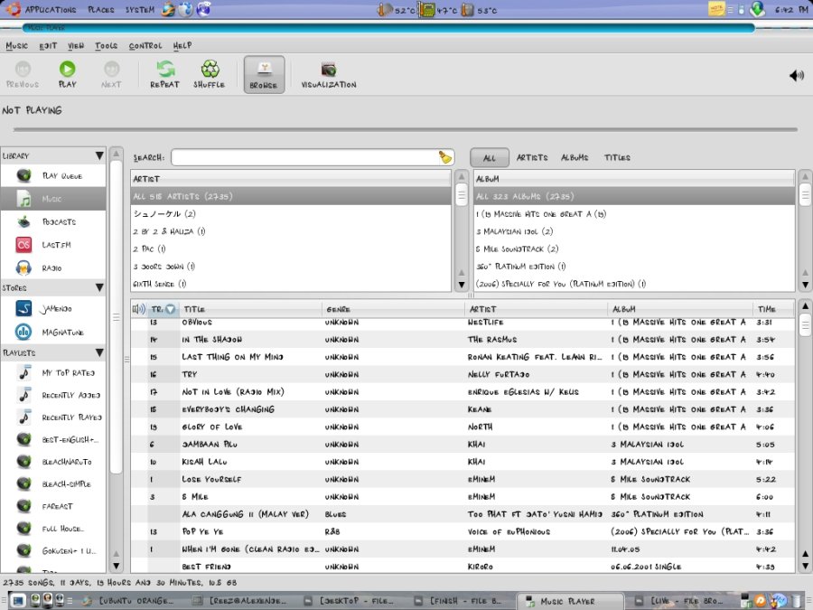
Task: Open the Last.fm source
Action: coord(53,245)
